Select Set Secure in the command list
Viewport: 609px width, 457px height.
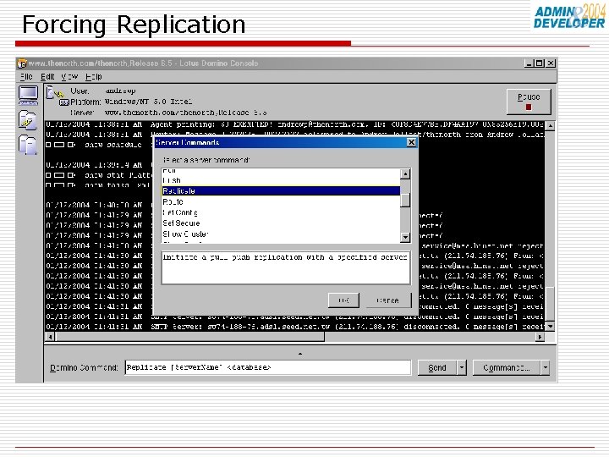click(281, 223)
